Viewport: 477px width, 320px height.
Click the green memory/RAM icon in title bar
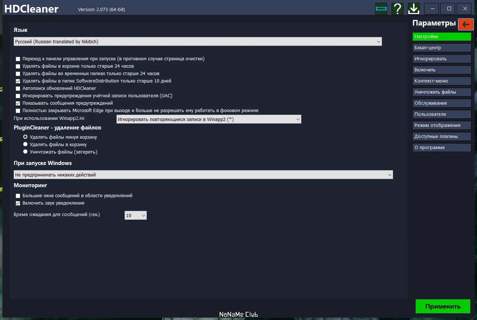coord(381,9)
